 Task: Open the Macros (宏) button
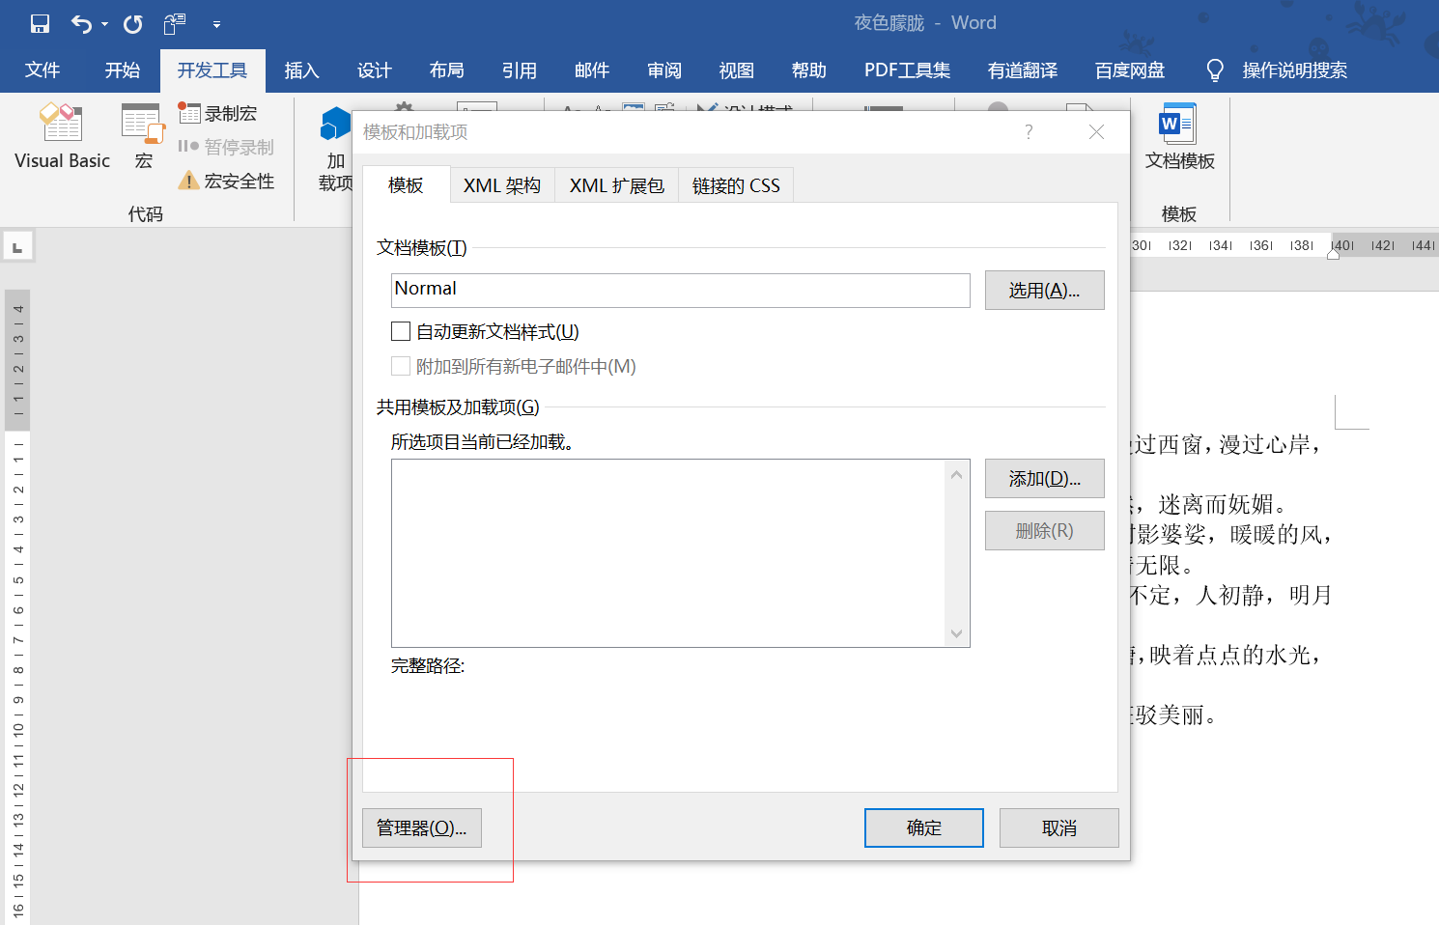point(143,136)
